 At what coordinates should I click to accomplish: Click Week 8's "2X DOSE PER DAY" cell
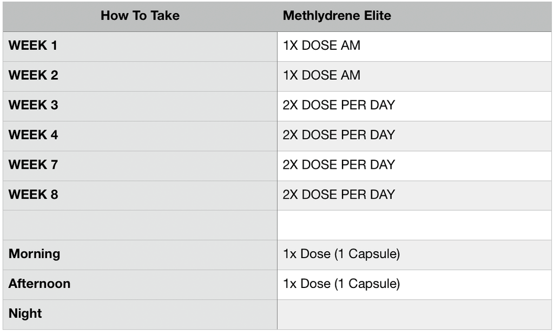pyautogui.click(x=339, y=195)
